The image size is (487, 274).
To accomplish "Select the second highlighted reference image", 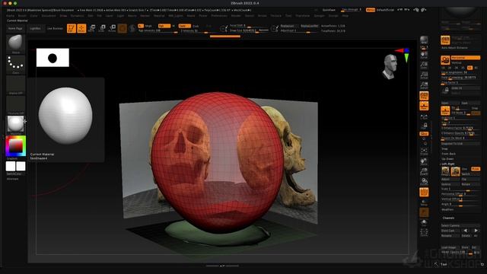I will tap(456, 171).
